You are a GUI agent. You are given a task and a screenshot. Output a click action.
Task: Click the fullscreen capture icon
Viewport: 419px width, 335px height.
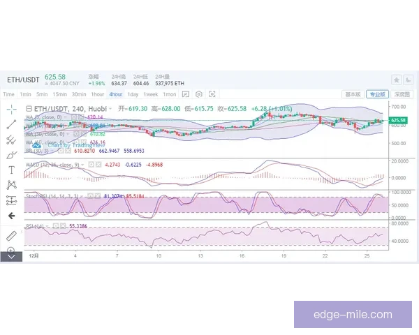(x=212, y=94)
